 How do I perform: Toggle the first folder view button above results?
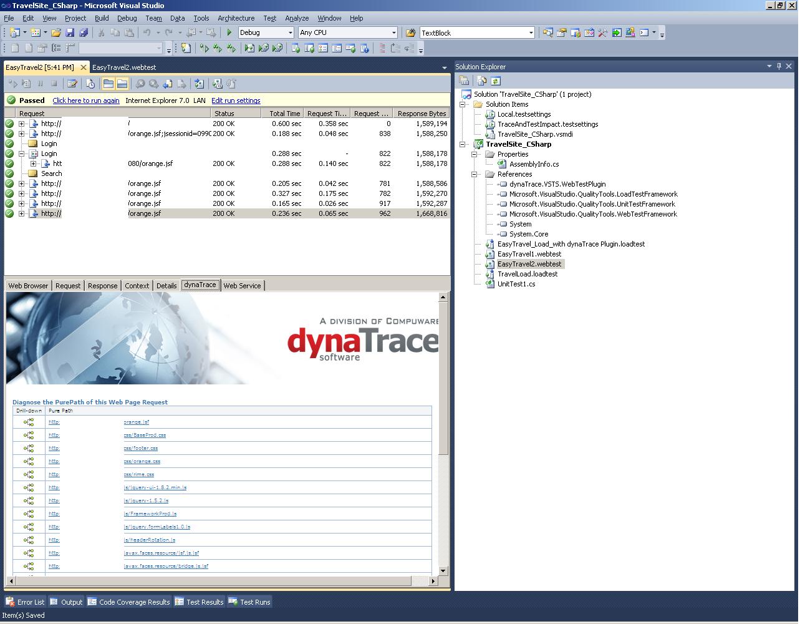tap(107, 83)
